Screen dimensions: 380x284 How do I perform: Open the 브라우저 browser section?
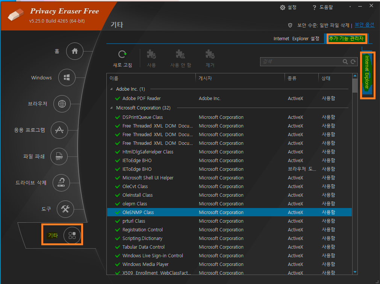[x=62, y=104]
